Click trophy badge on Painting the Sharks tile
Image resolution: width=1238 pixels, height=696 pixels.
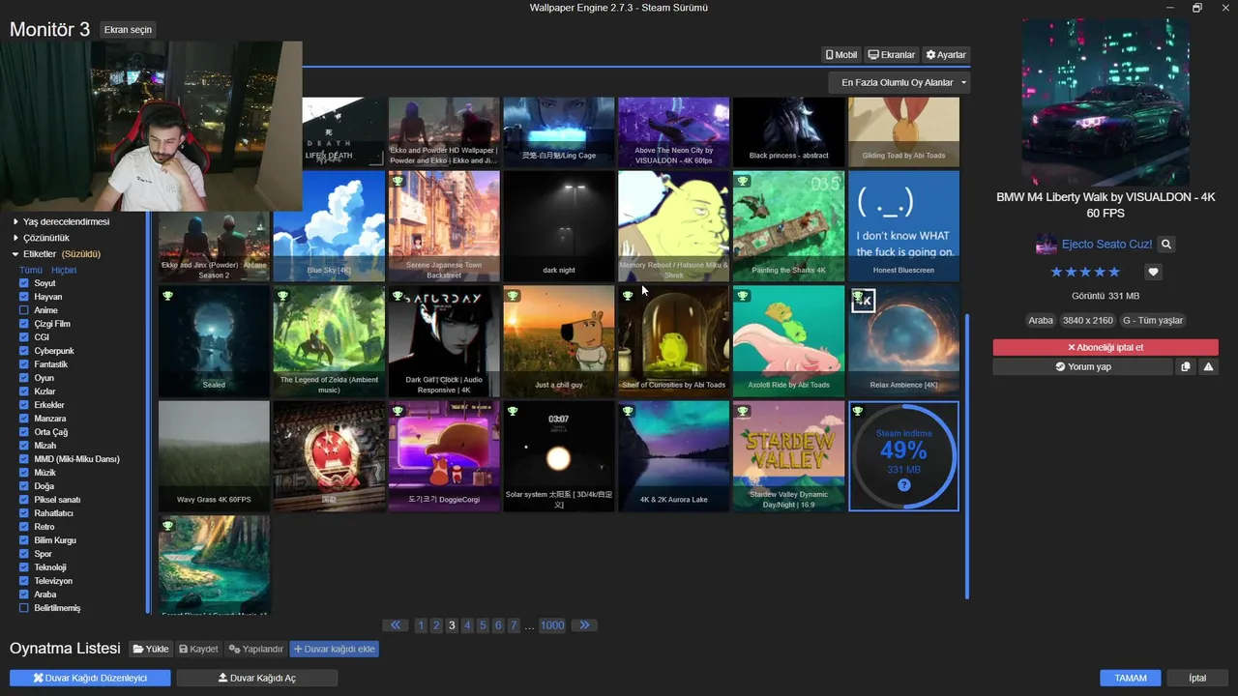[x=743, y=181]
